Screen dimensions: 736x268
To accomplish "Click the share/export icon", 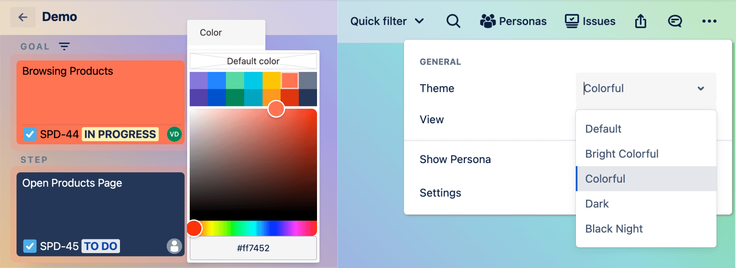I will click(641, 21).
